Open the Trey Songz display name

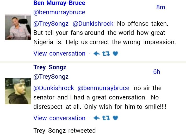pyautogui.click(x=50, y=67)
